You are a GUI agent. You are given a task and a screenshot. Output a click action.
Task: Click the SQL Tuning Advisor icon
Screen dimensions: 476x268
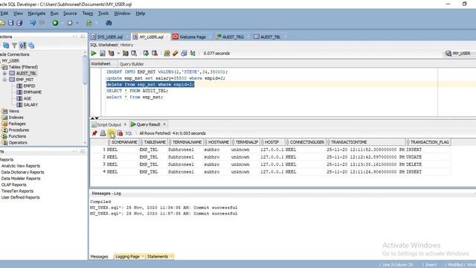click(134, 54)
